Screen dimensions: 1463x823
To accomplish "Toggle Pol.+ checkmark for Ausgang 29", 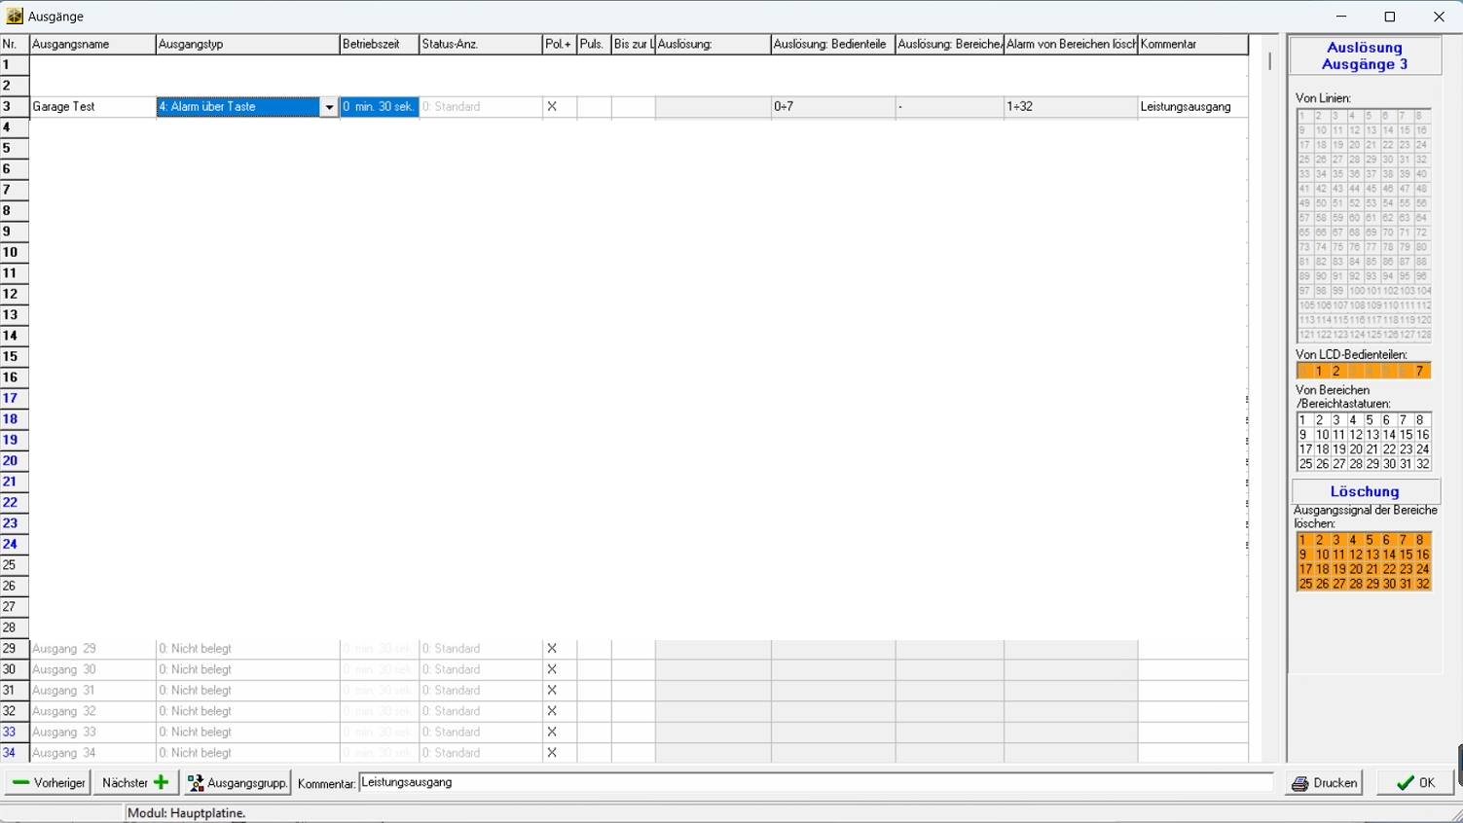I will click(x=552, y=649).
